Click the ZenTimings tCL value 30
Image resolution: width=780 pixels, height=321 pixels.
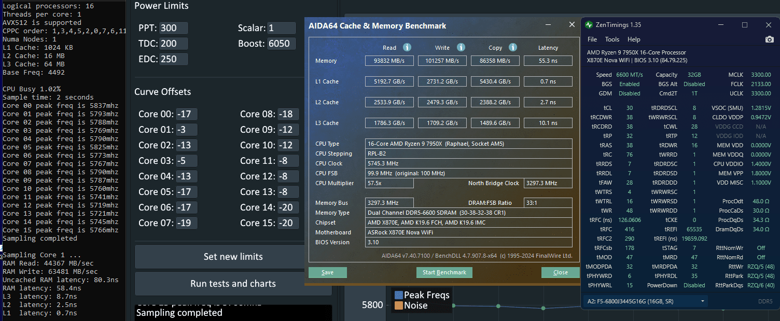630,108
